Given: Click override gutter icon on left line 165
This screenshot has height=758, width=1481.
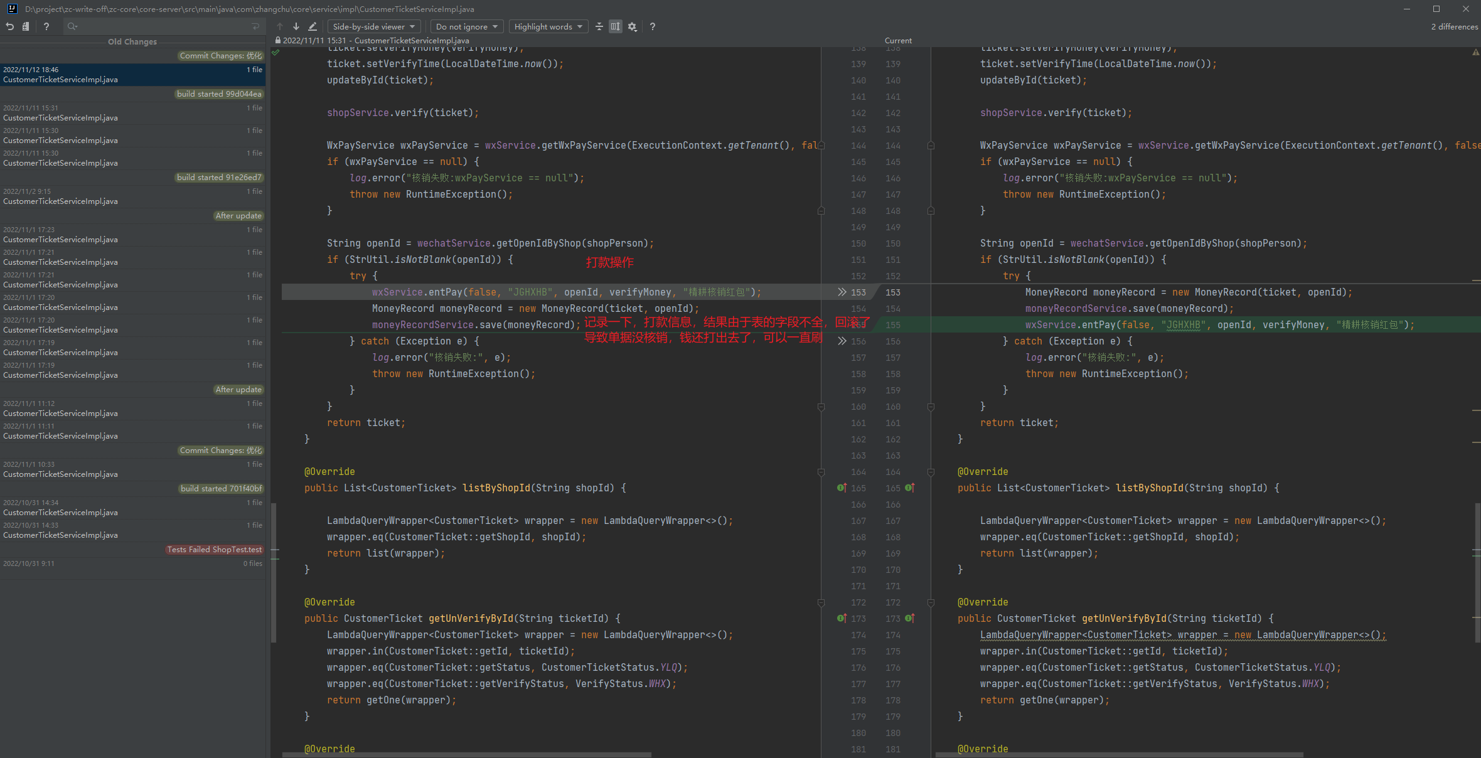Looking at the screenshot, I should 842,488.
